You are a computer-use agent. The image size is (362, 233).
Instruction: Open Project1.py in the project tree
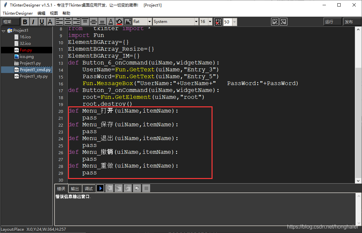[30, 63]
